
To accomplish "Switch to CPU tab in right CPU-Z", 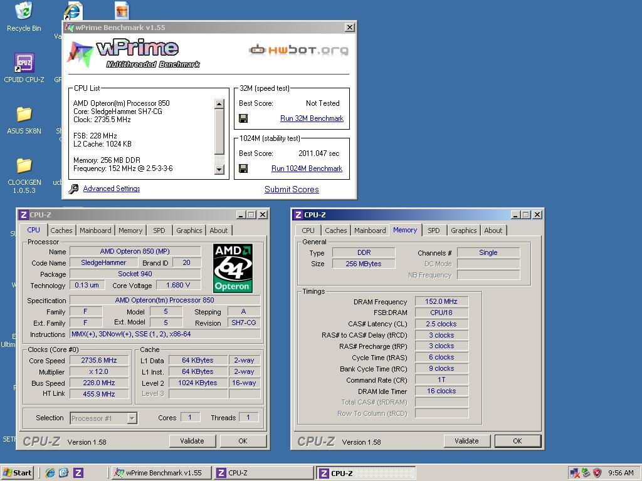I will point(308,230).
